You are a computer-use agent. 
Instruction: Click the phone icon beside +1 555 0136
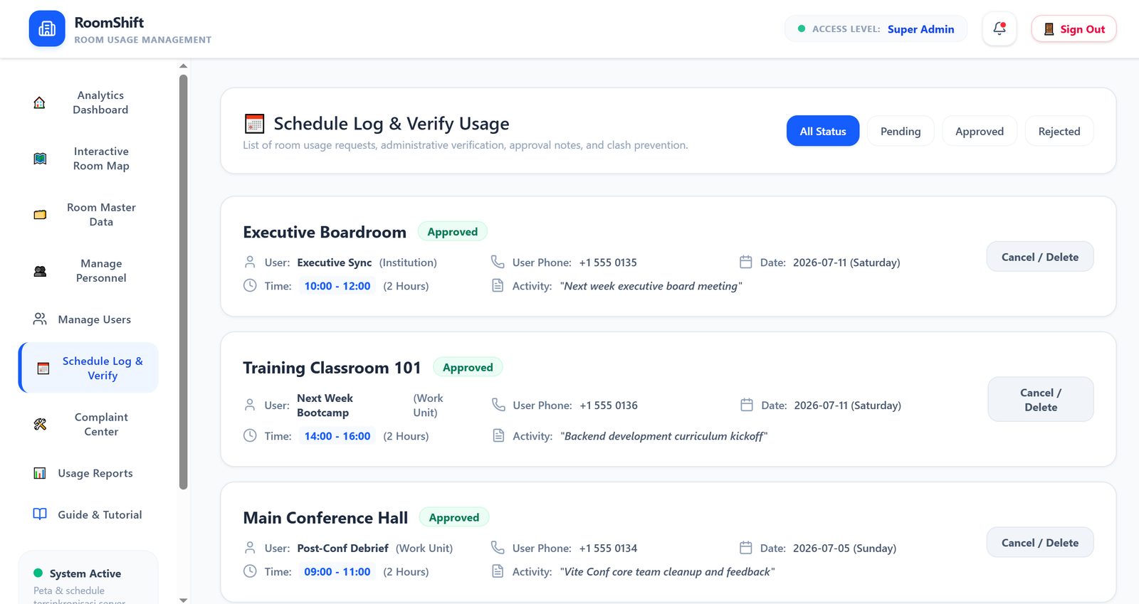pos(498,405)
